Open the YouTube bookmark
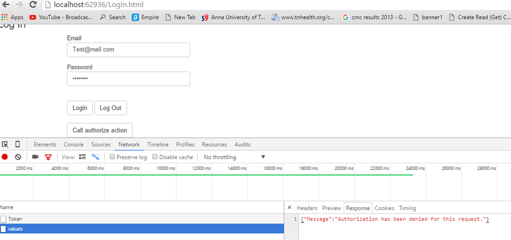The image size is (511, 240). coord(61,17)
